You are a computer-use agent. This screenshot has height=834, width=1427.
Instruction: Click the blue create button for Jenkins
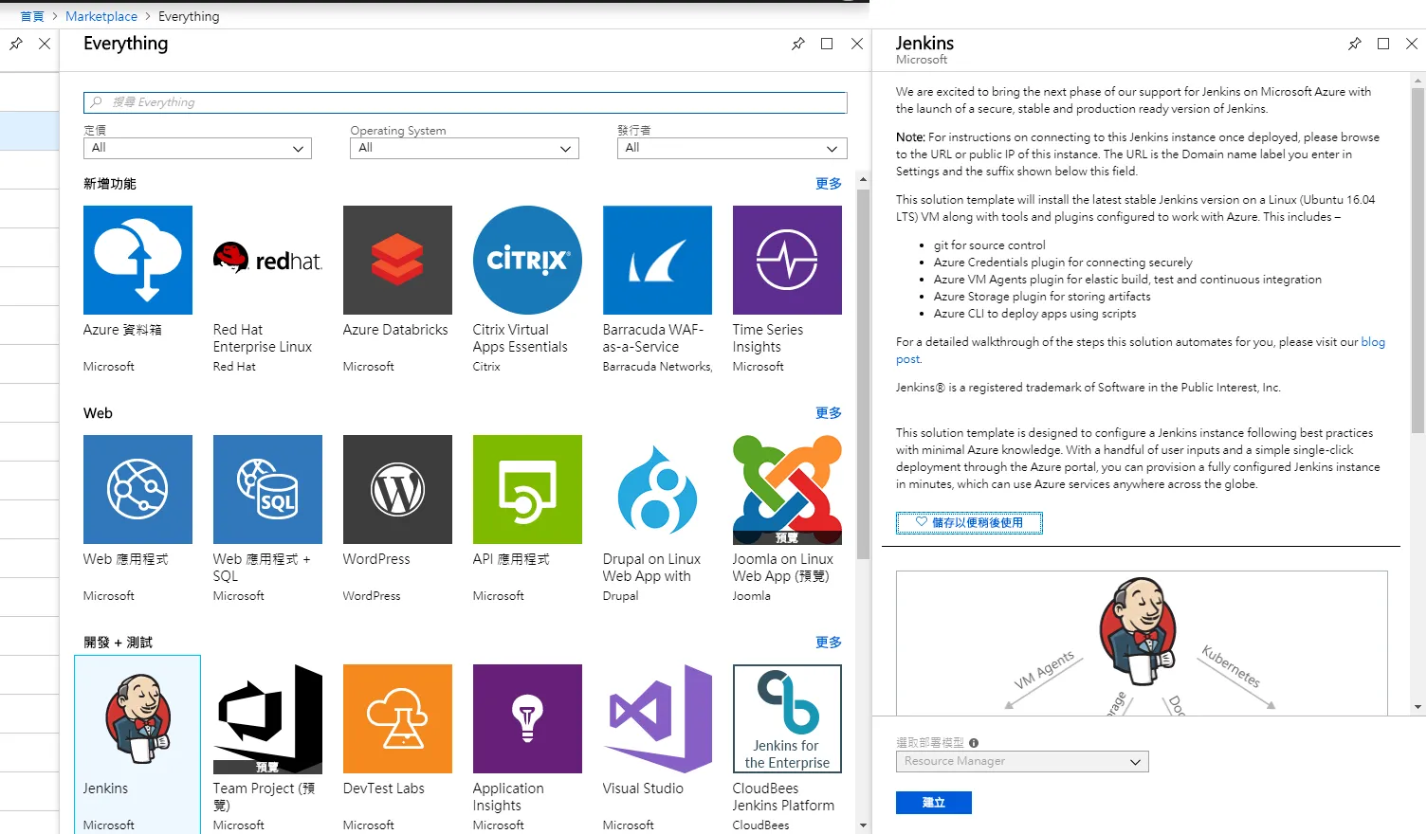[x=933, y=803]
